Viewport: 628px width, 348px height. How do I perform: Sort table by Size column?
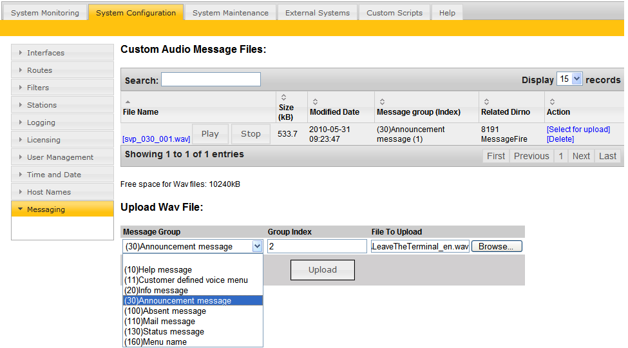coord(286,107)
